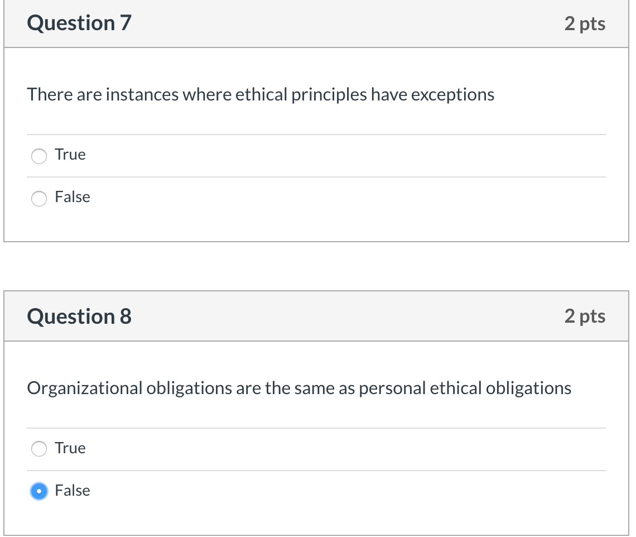The image size is (636, 537).
Task: Click the Question 8 prompt text
Action: (x=299, y=387)
